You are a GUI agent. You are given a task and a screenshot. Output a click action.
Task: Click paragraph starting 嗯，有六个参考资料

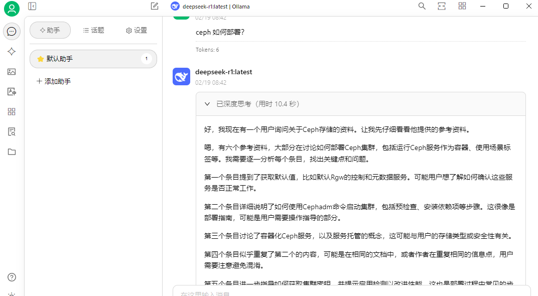tap(357, 154)
